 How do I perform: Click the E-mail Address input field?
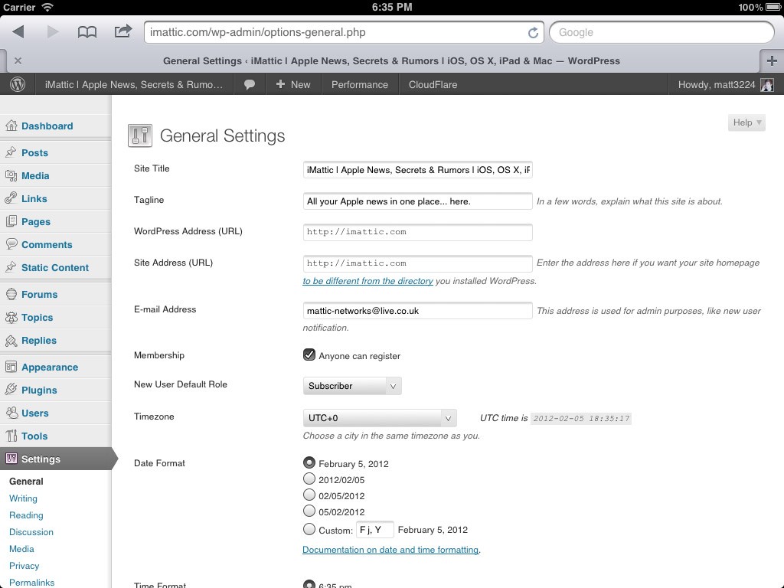click(417, 311)
